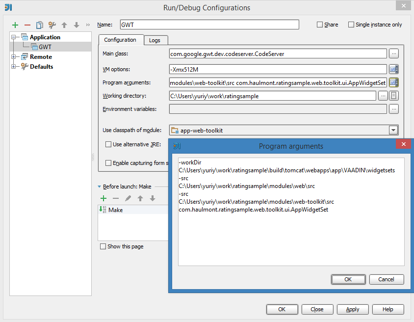Move the configuration up in the toolbar
The height and width of the screenshot is (322, 414).
[64, 25]
